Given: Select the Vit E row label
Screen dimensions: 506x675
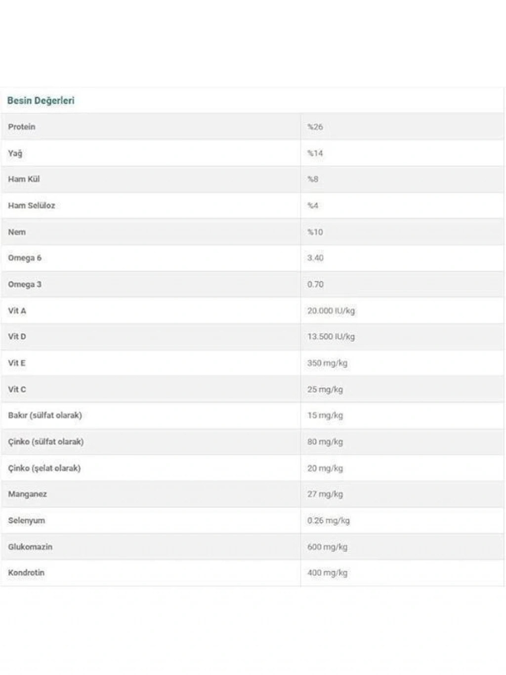Looking at the screenshot, I should coord(17,363).
